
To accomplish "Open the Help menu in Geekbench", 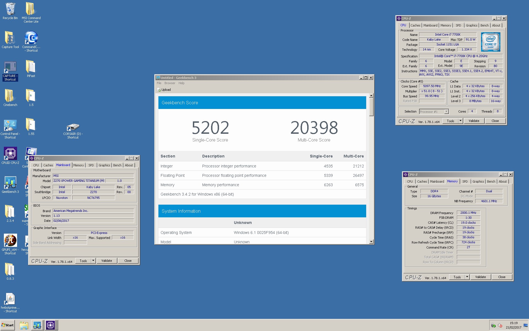I will click(181, 83).
